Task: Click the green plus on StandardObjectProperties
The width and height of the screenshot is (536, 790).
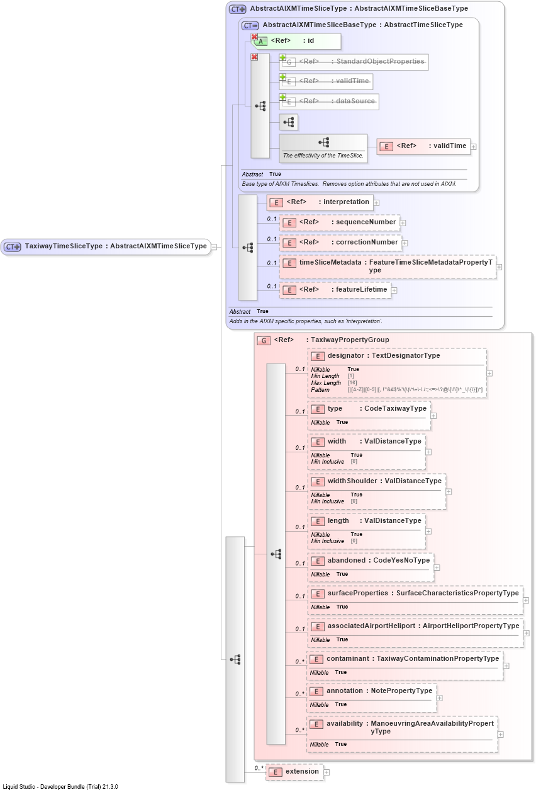Action: point(282,57)
